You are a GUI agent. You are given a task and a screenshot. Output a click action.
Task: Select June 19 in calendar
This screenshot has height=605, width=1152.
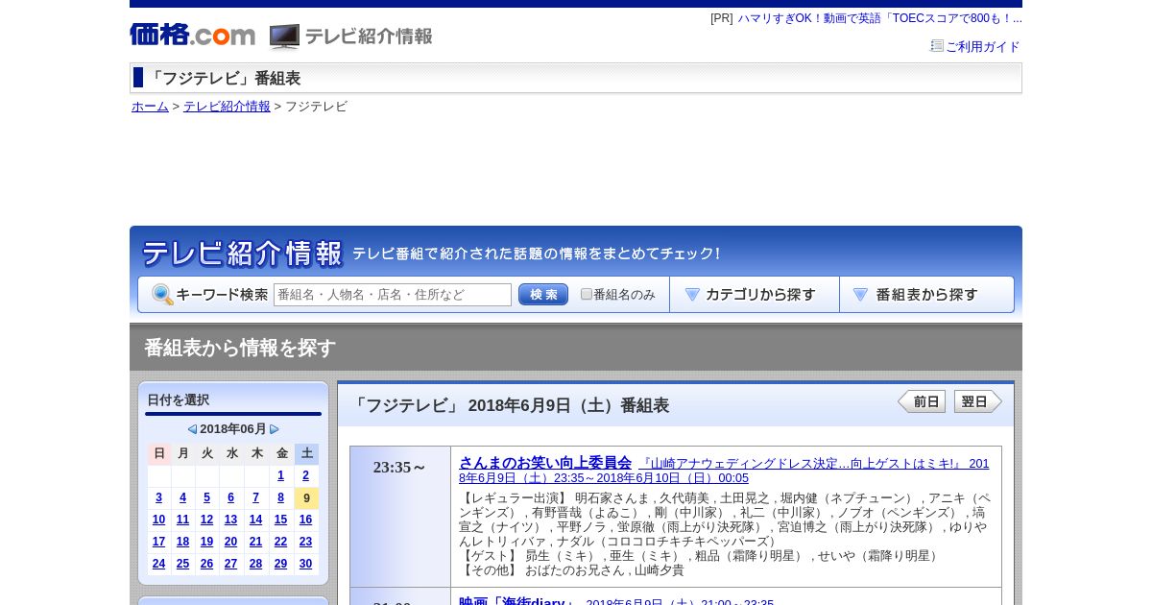point(206,542)
